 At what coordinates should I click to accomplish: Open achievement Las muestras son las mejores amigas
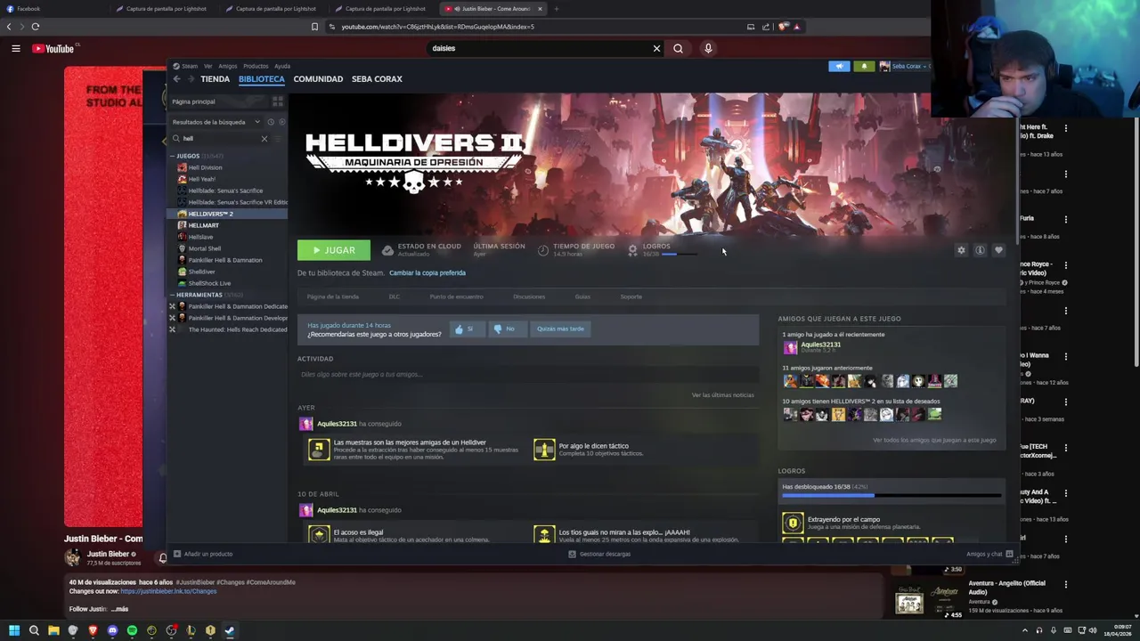point(319,450)
